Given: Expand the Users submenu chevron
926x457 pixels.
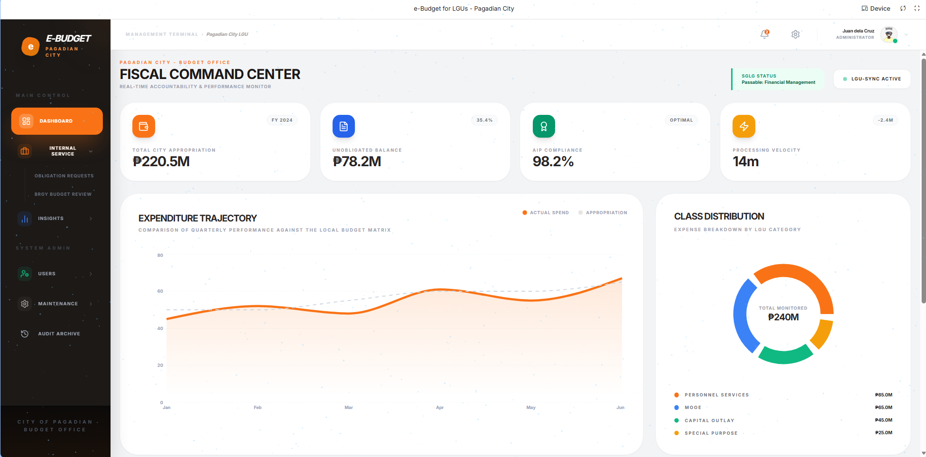Looking at the screenshot, I should tap(90, 273).
